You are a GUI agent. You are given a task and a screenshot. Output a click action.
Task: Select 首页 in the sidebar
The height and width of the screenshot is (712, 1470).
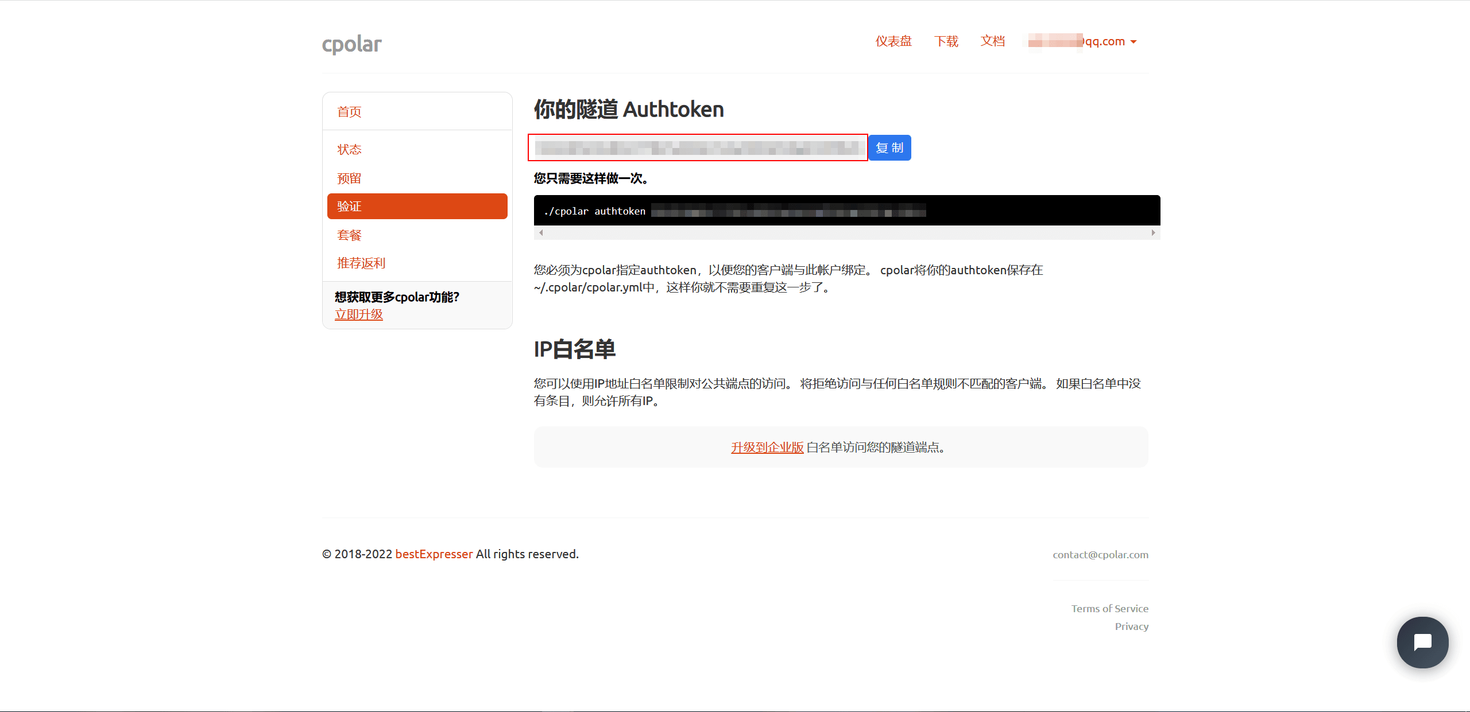point(349,112)
